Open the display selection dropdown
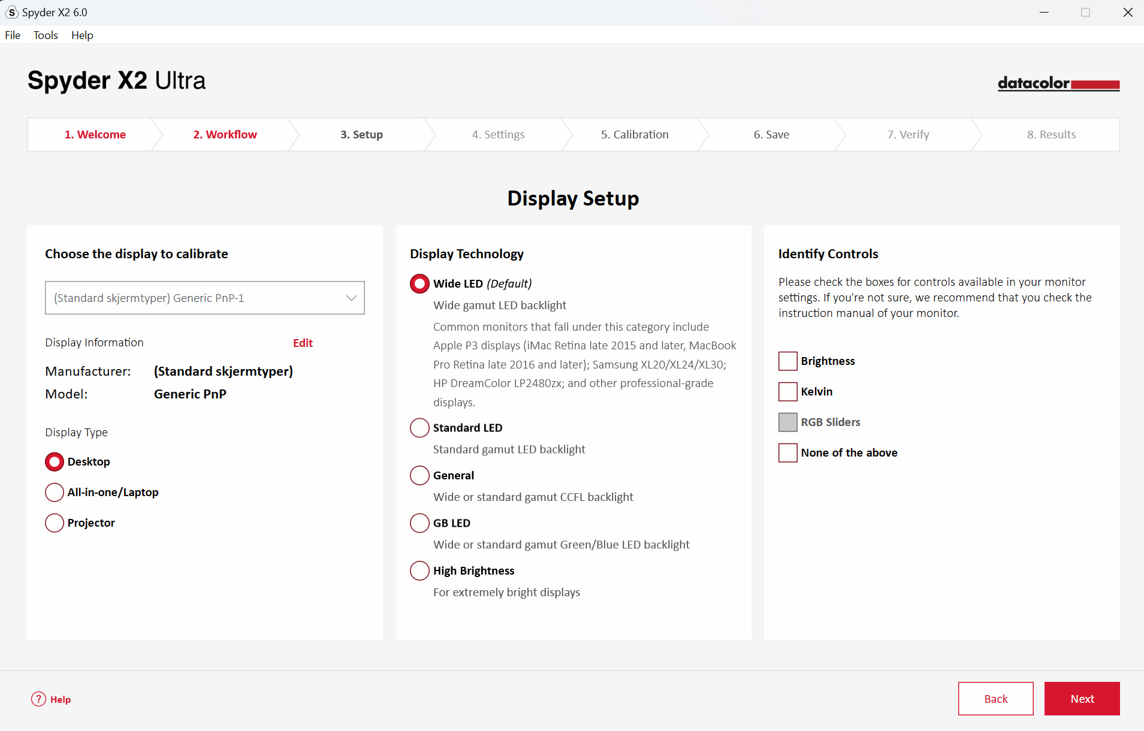 (205, 298)
